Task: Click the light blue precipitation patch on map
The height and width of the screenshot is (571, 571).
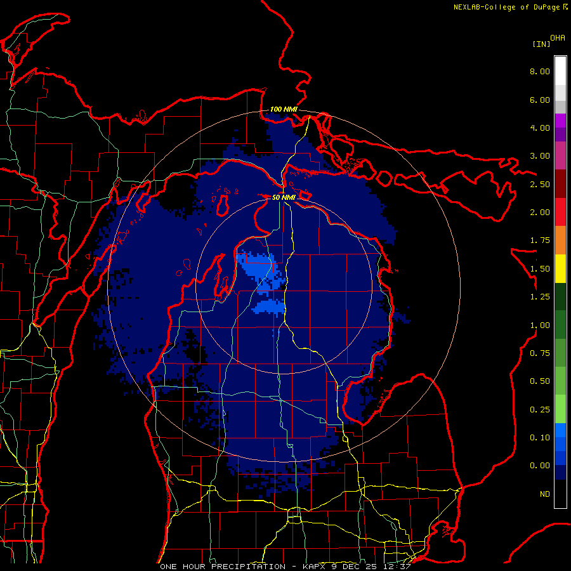Action: [260, 270]
